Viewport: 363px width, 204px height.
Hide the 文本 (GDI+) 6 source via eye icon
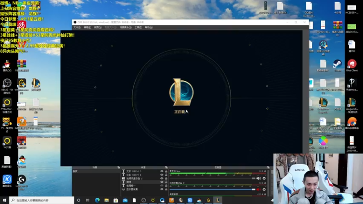pyautogui.click(x=162, y=175)
